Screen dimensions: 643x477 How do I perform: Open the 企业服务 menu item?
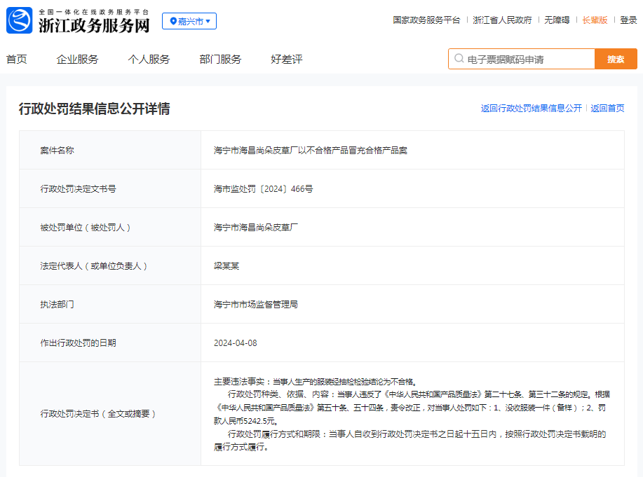pos(78,60)
